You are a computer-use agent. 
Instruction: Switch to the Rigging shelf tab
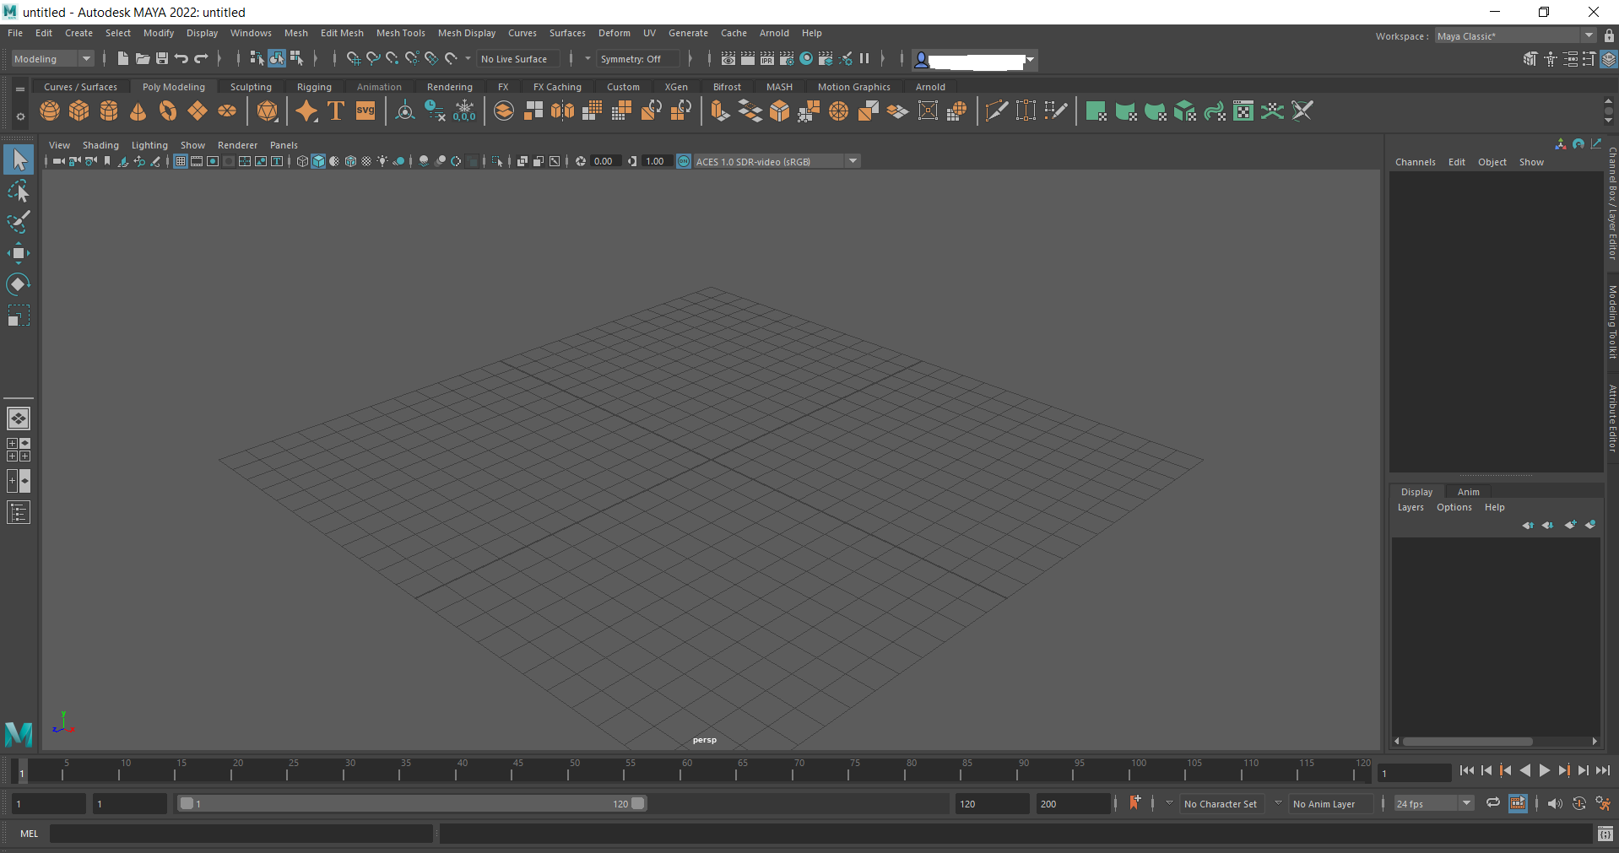[314, 87]
